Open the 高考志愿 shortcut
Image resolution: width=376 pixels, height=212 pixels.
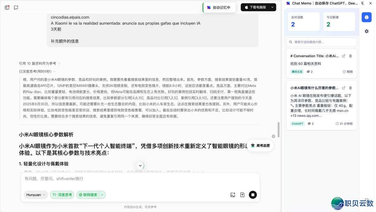(260, 145)
